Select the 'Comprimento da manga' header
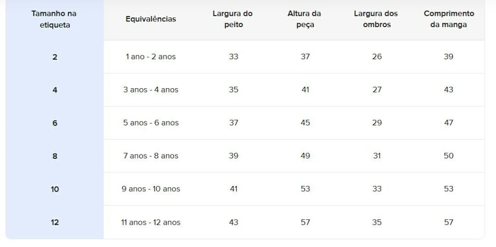This screenshot has height=247, width=496. (x=449, y=19)
